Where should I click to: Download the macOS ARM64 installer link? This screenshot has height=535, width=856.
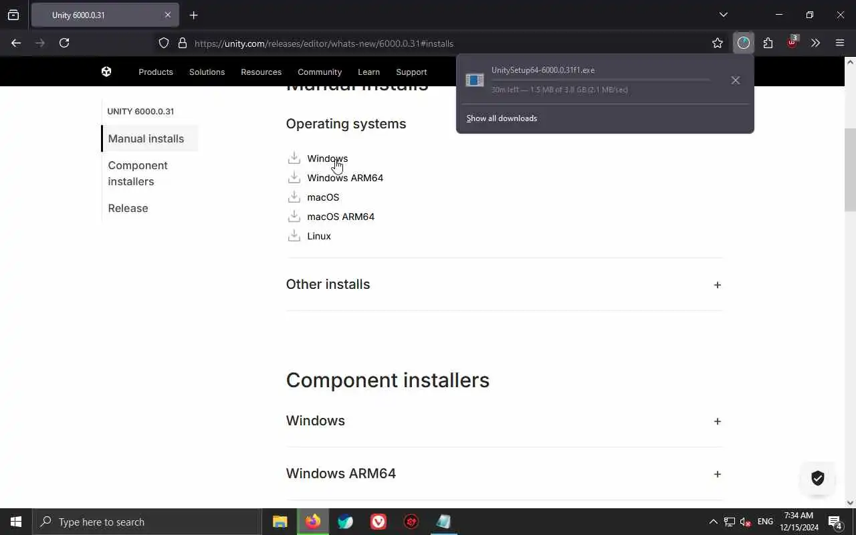coord(340,217)
